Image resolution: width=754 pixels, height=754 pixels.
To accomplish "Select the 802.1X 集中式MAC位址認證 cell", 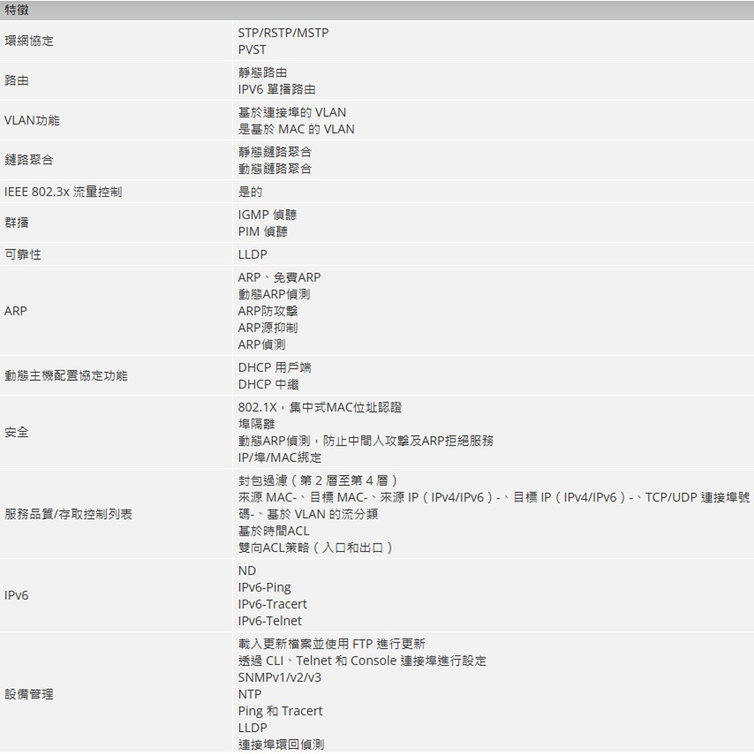I will tap(317, 407).
